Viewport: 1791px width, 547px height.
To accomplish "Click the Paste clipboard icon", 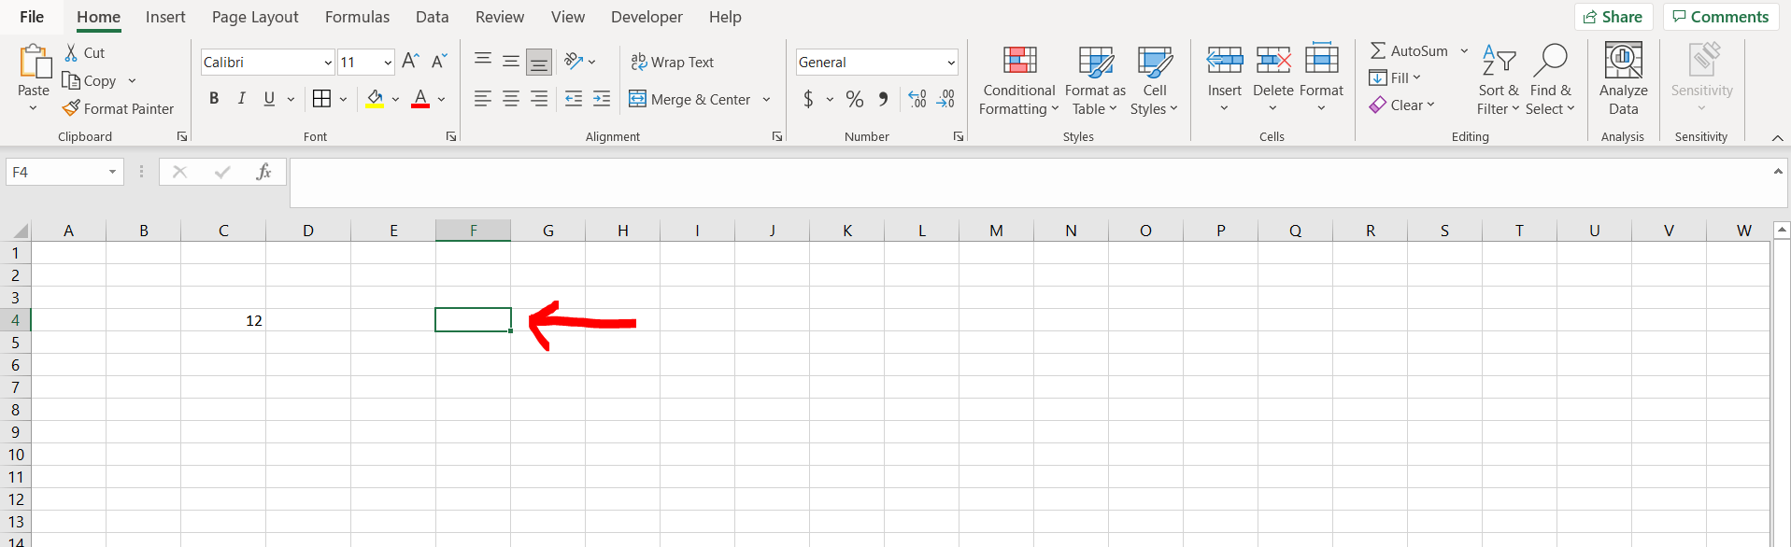I will click(35, 62).
